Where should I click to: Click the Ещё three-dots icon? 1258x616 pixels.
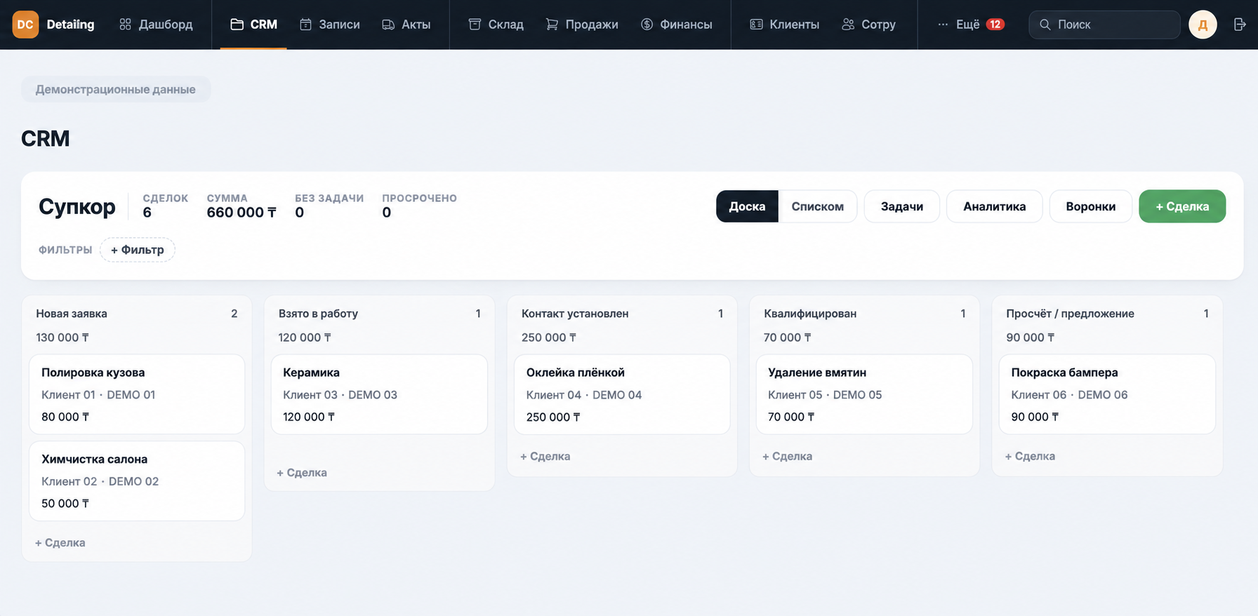tap(943, 25)
